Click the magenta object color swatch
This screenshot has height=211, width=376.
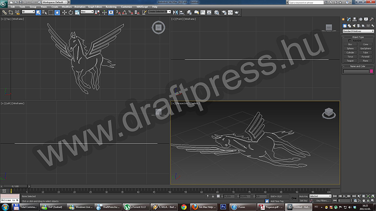[371, 71]
